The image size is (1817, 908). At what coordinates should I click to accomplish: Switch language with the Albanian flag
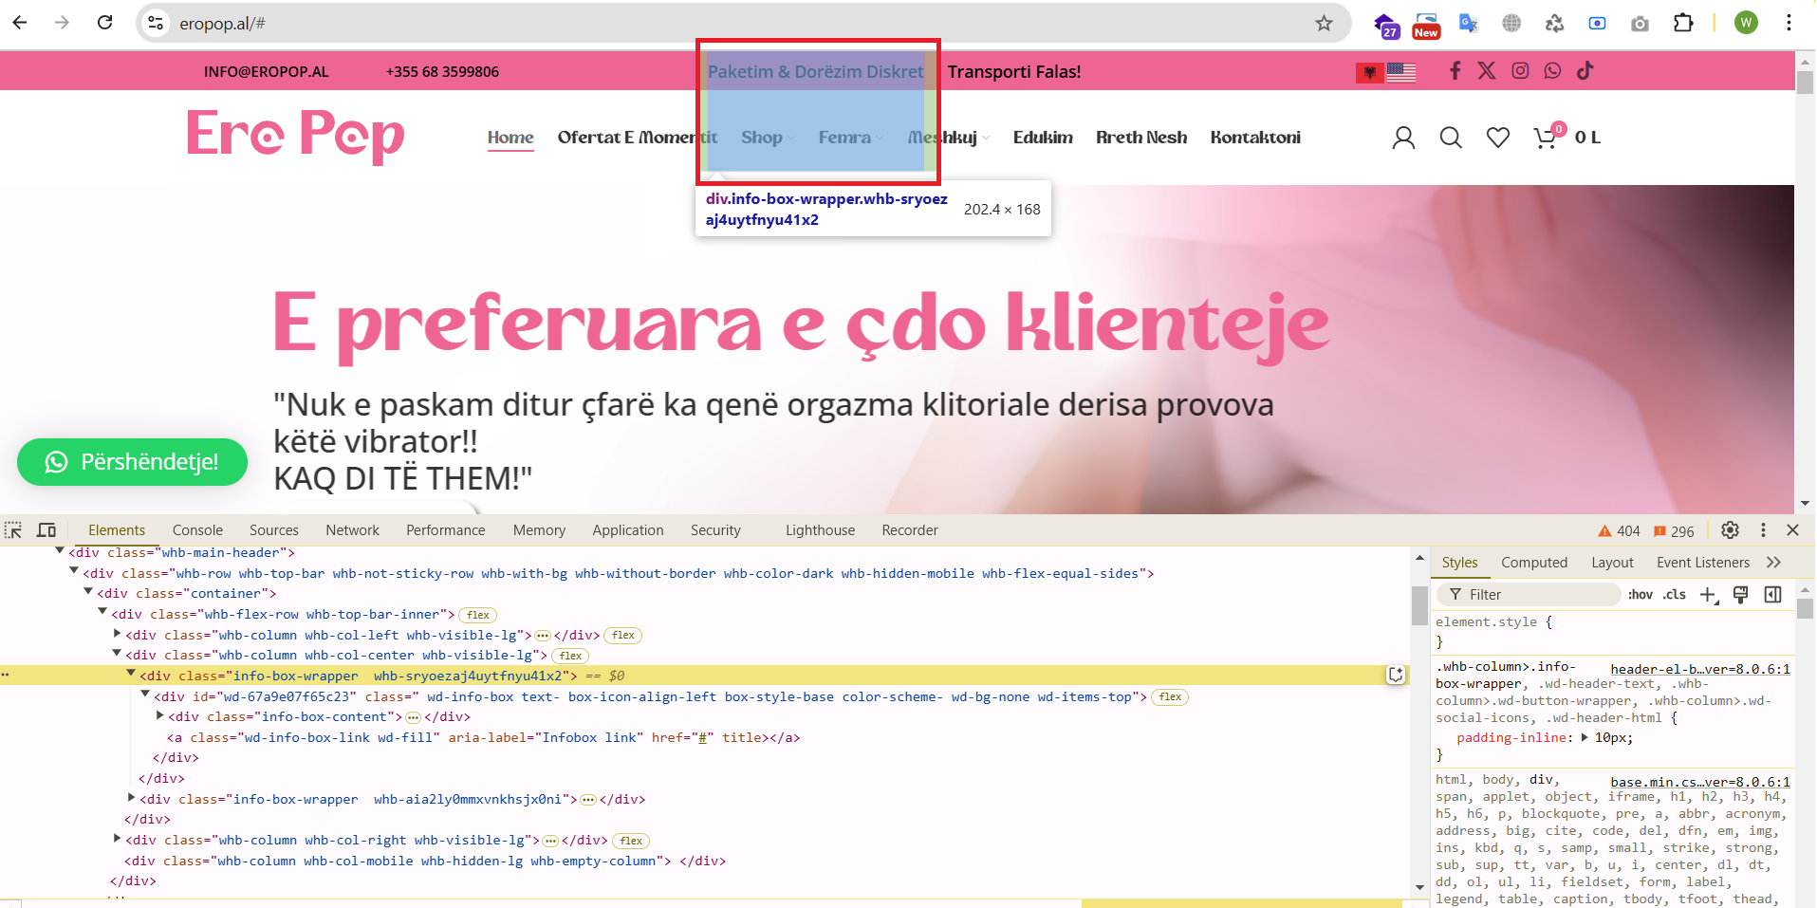click(x=1369, y=72)
